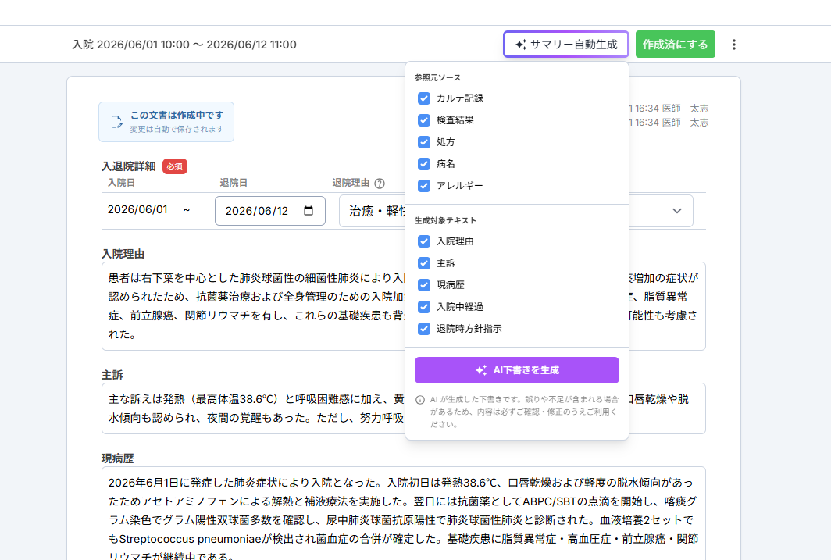Click the 入退院詳細 heading
Screen dimensions: 831x560
coord(129,167)
